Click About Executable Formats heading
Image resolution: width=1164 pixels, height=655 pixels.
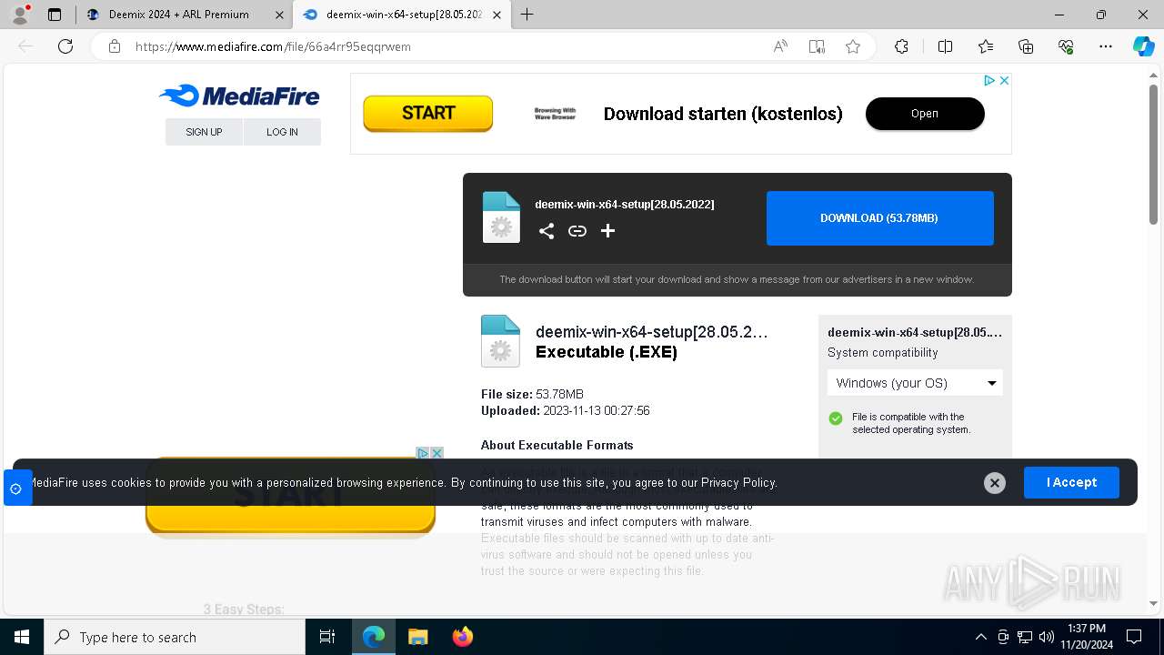point(557,445)
